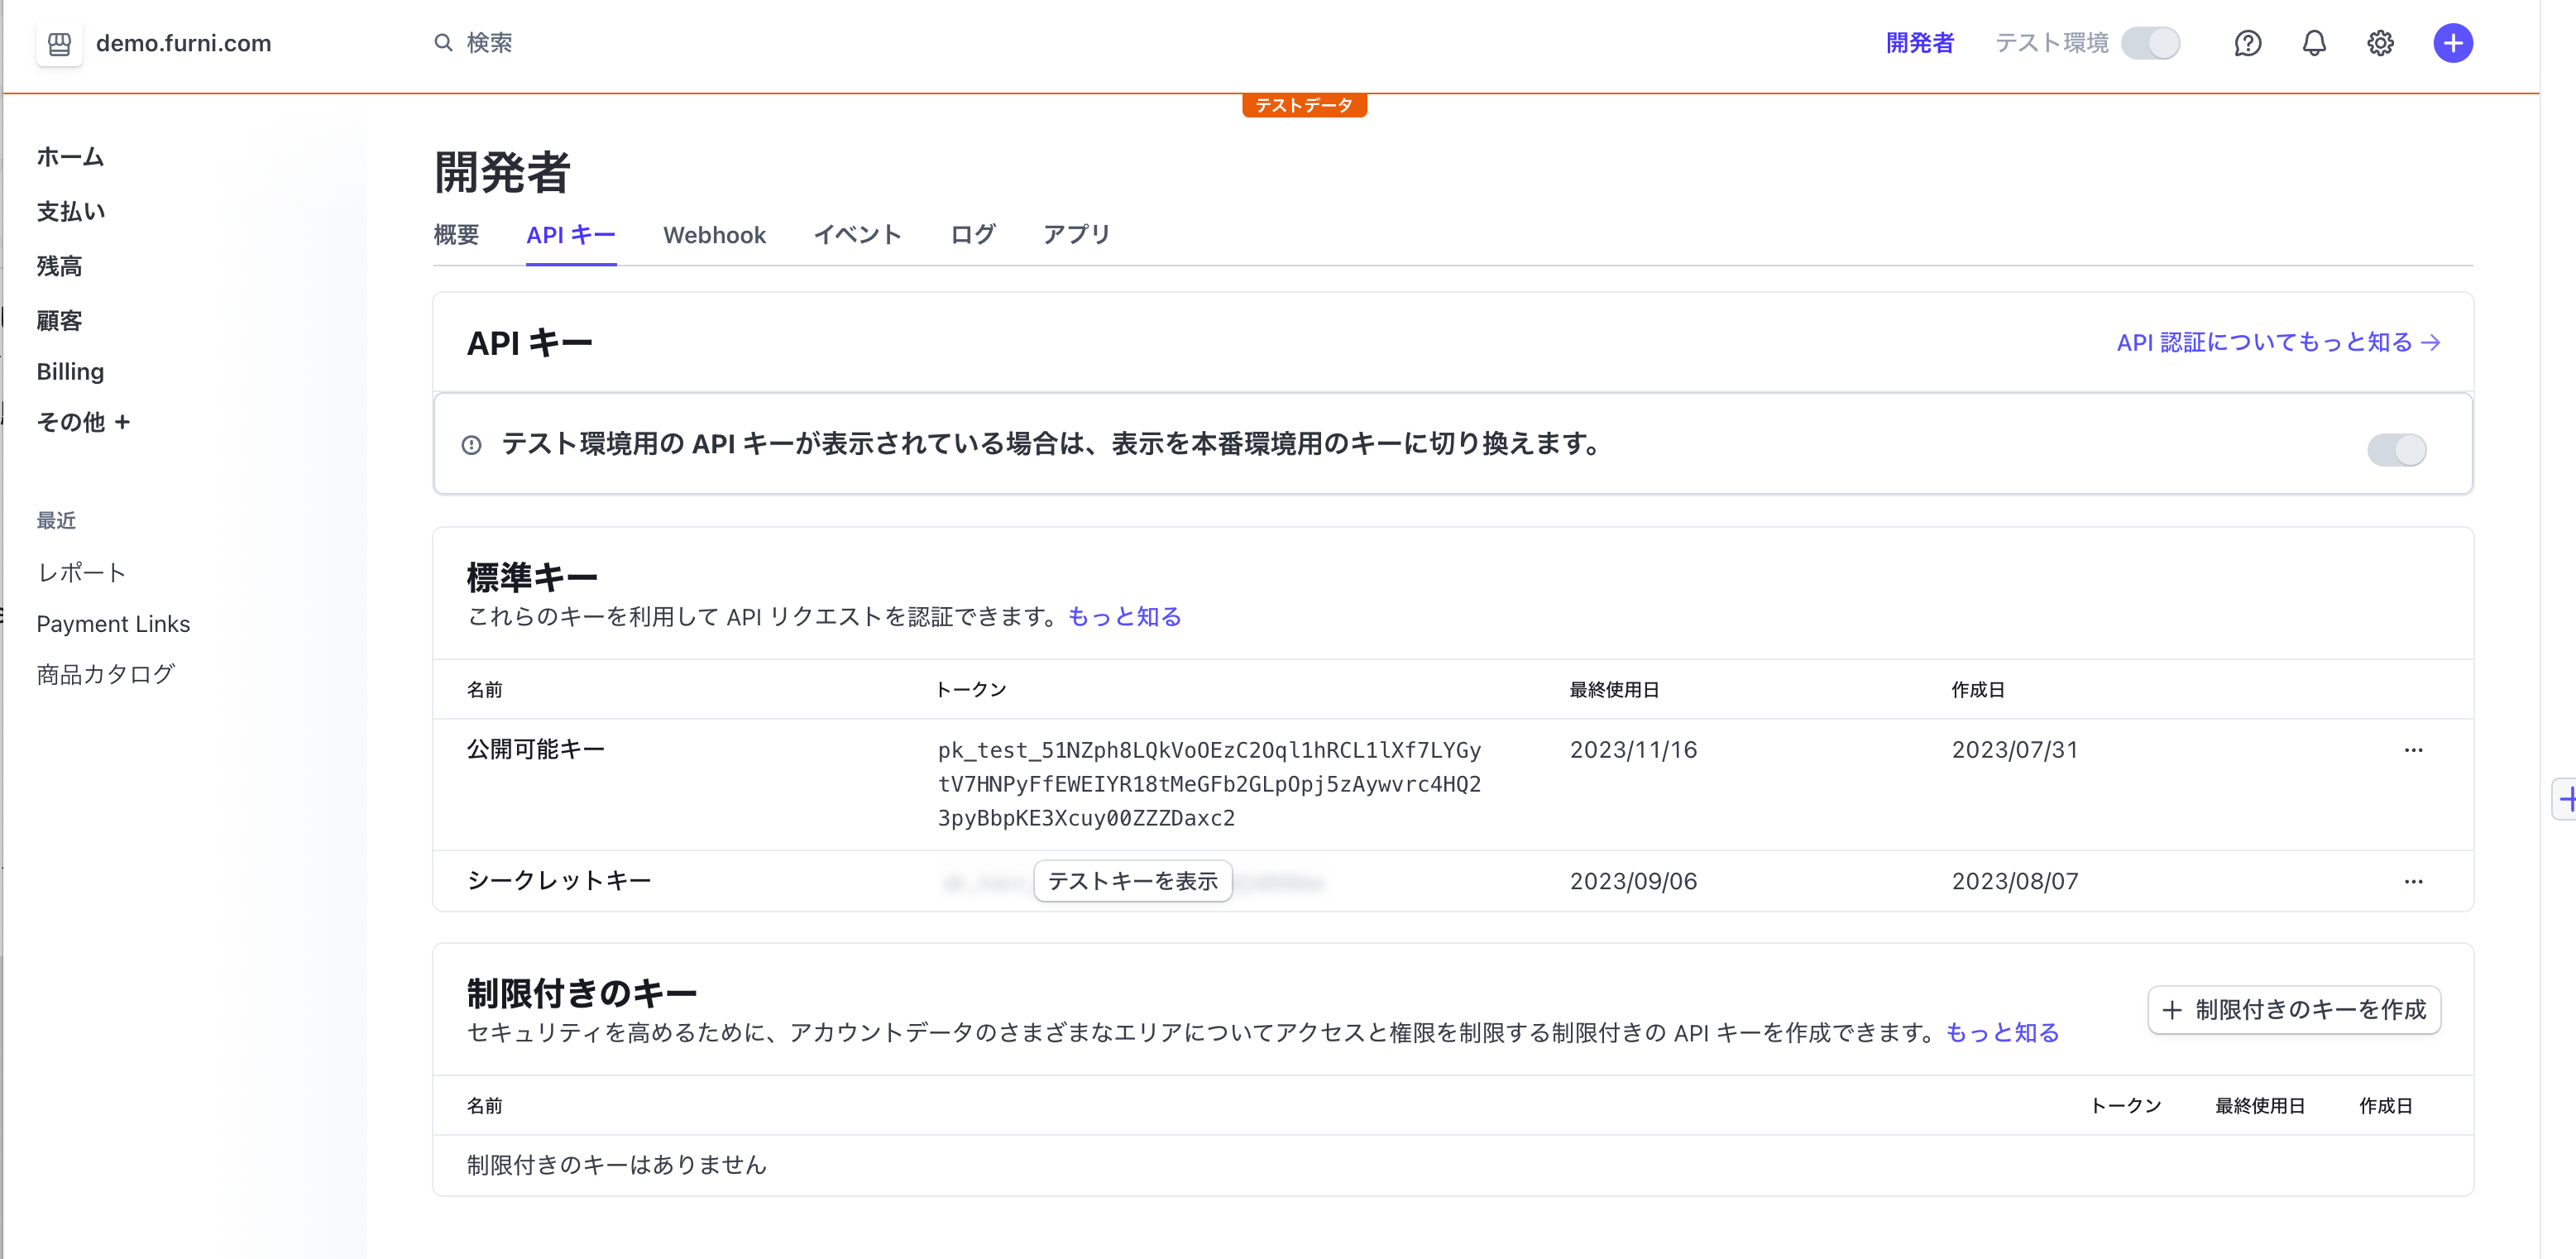Click テストキーを表示 to reveal the secret key

click(1132, 881)
